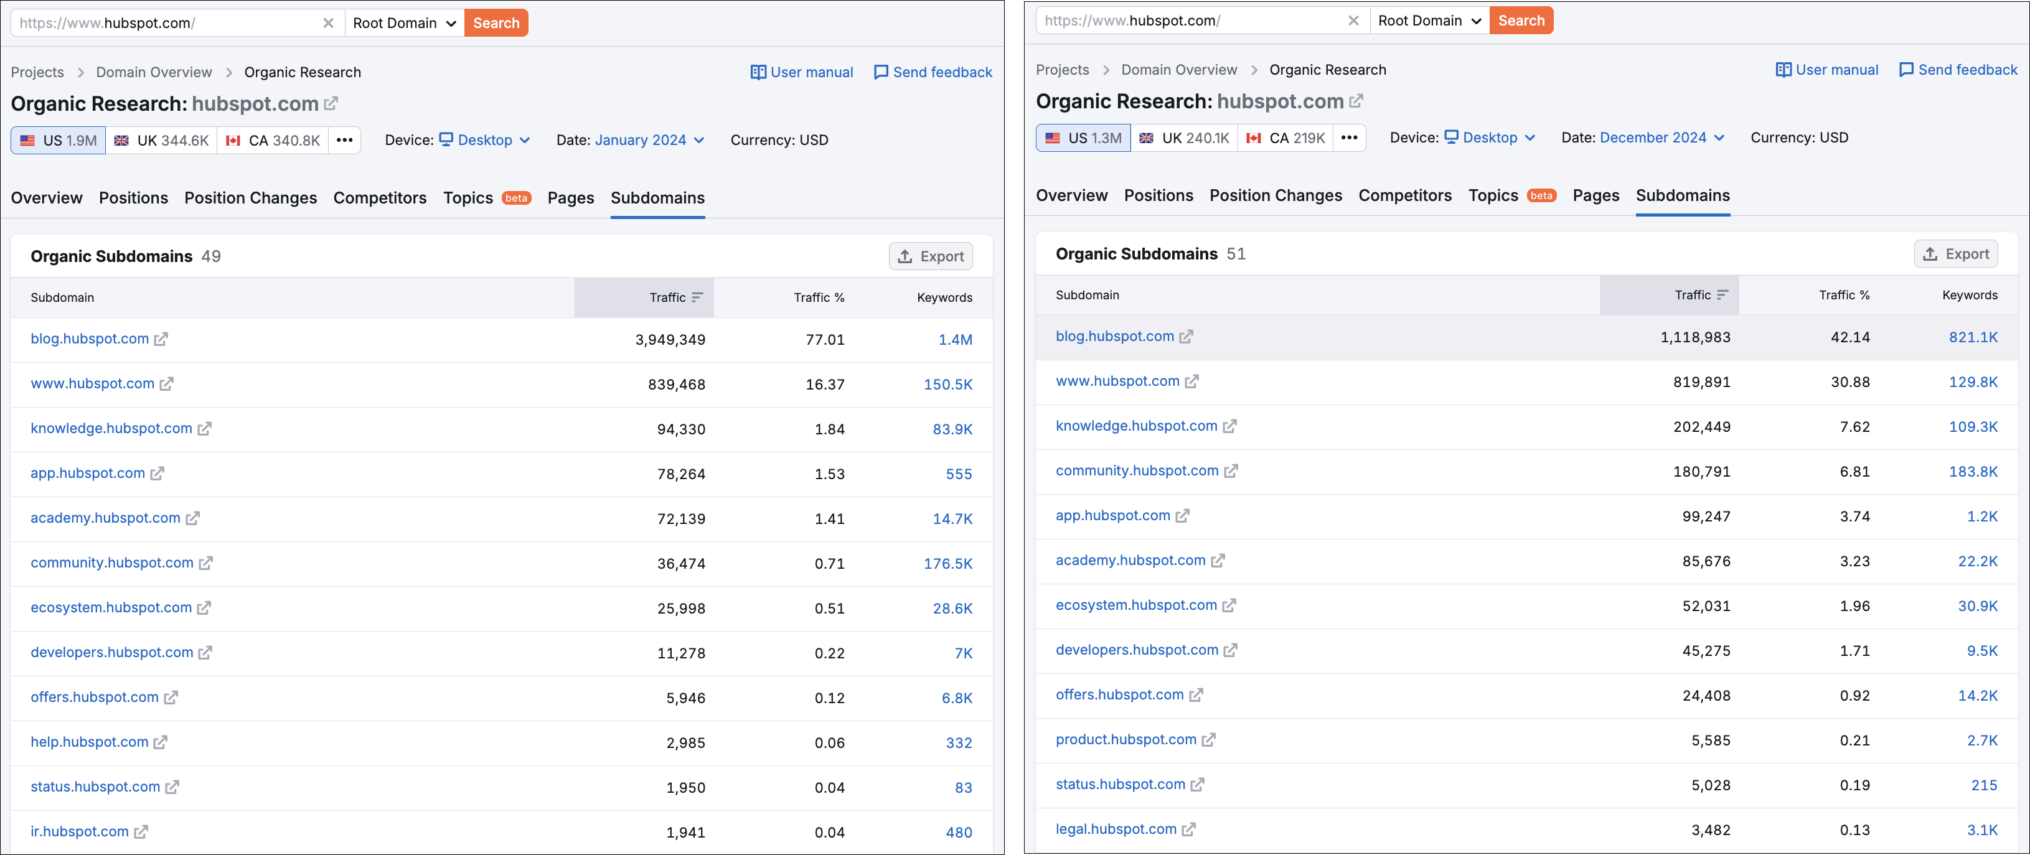This screenshot has height=855, width=2030.
Task: Open ir.hubspot.com external link icon in left panel
Action: 140,832
